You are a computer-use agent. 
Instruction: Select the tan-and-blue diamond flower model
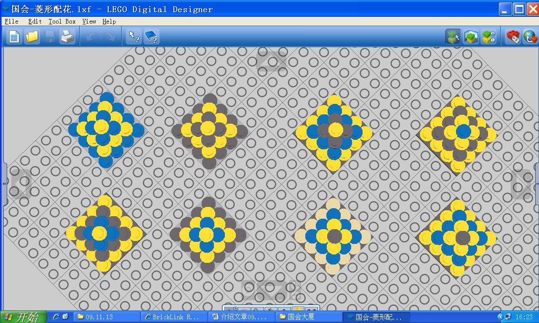[333, 236]
